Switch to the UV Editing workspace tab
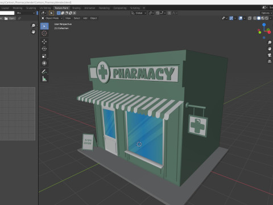This screenshot has height=205, width=273. pos(45,8)
